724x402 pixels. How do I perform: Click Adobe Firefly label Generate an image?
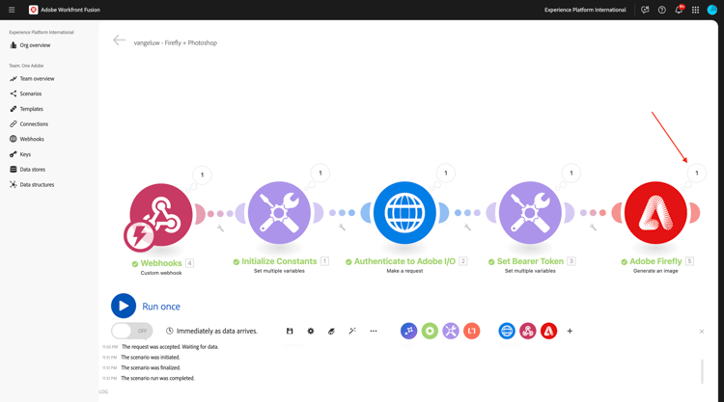655,271
